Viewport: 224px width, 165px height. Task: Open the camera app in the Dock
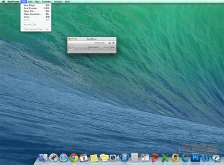click(x=114, y=158)
